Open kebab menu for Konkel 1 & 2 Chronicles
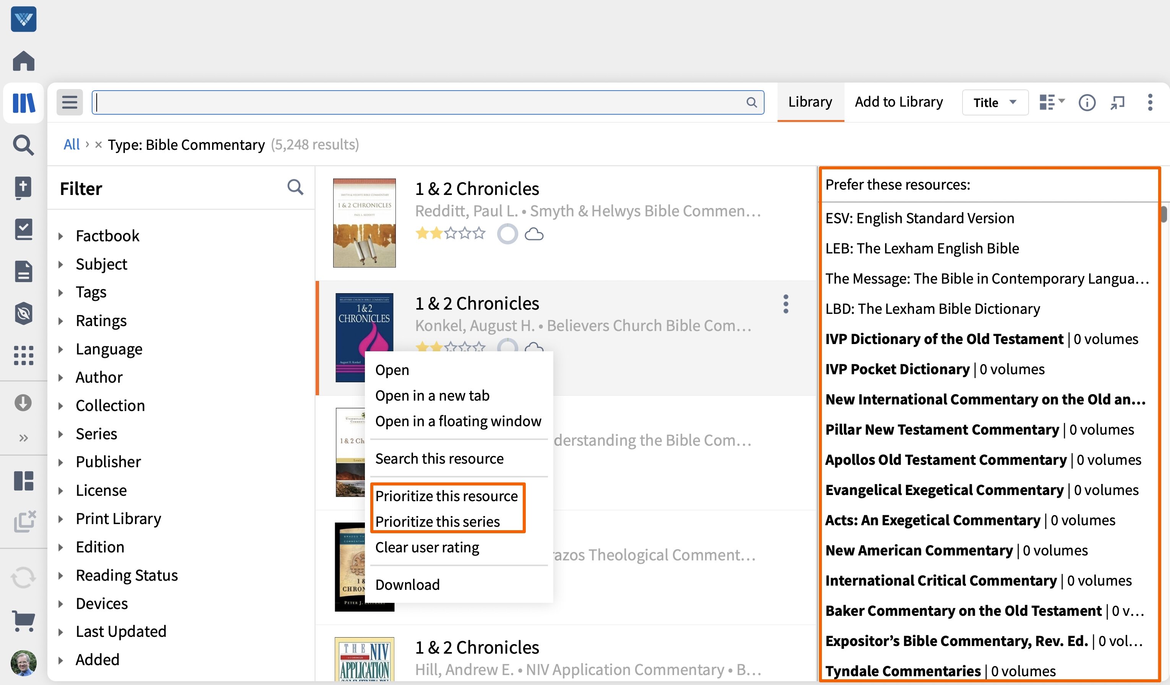This screenshot has width=1170, height=685. click(786, 304)
